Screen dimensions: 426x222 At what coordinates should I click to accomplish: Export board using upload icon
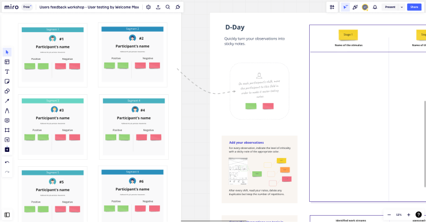158,7
